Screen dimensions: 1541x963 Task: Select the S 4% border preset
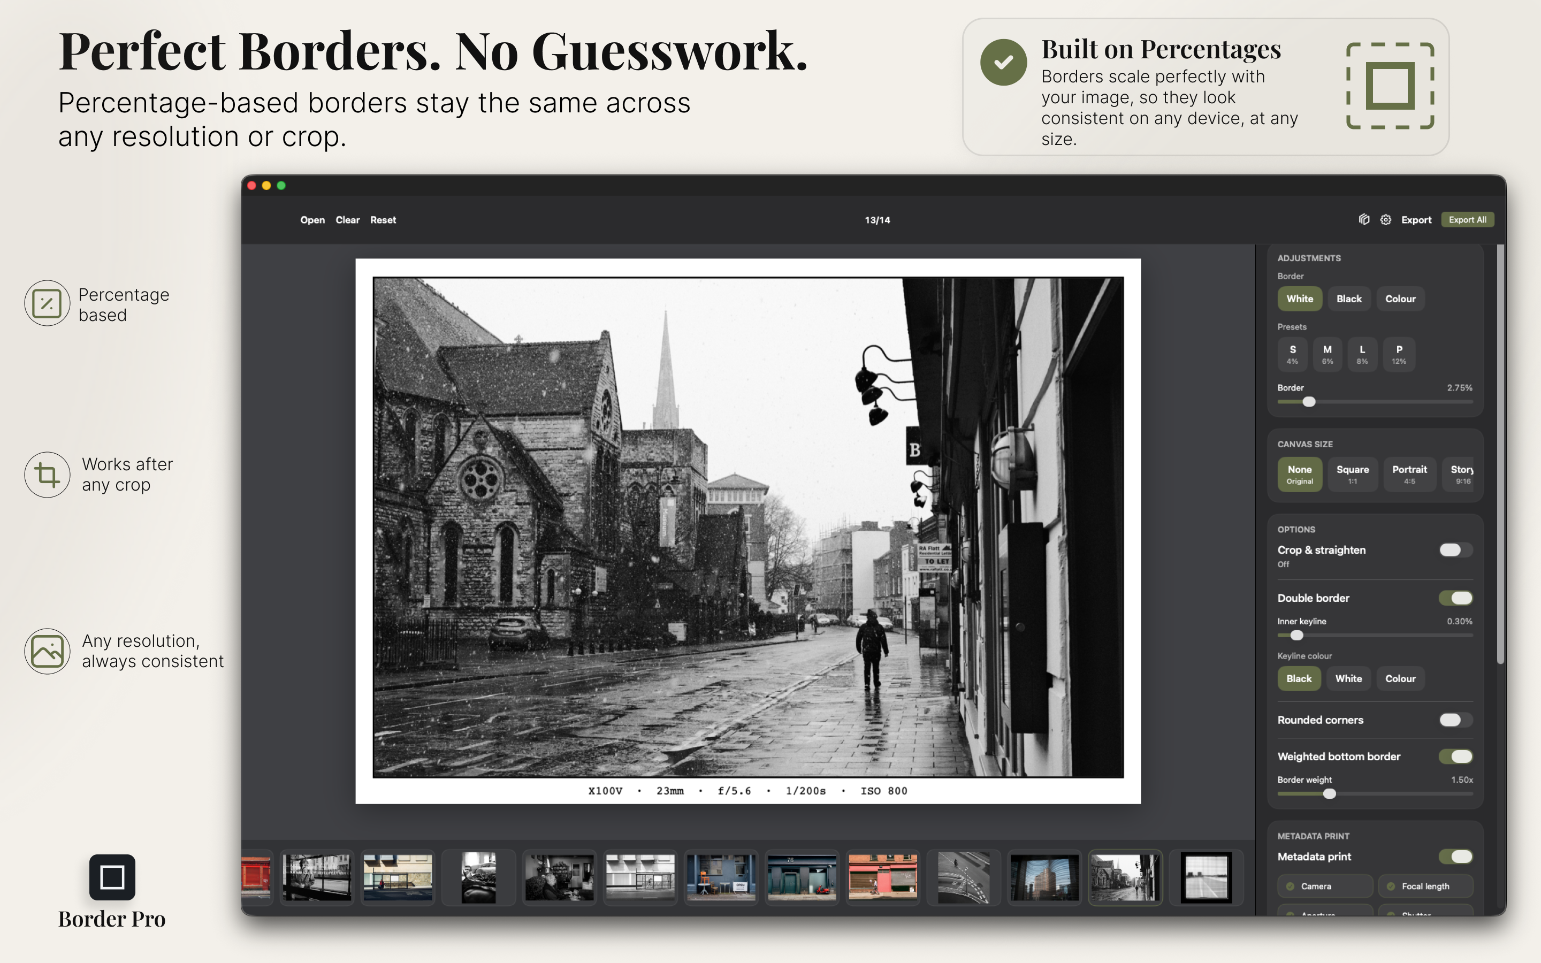[1293, 354]
